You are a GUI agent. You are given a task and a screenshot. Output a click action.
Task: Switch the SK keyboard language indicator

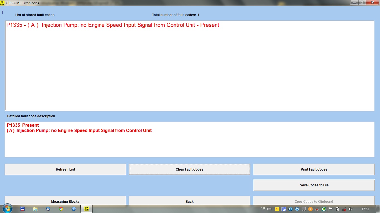click(x=263, y=209)
